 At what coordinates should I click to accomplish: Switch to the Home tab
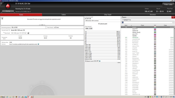coord(21,14)
